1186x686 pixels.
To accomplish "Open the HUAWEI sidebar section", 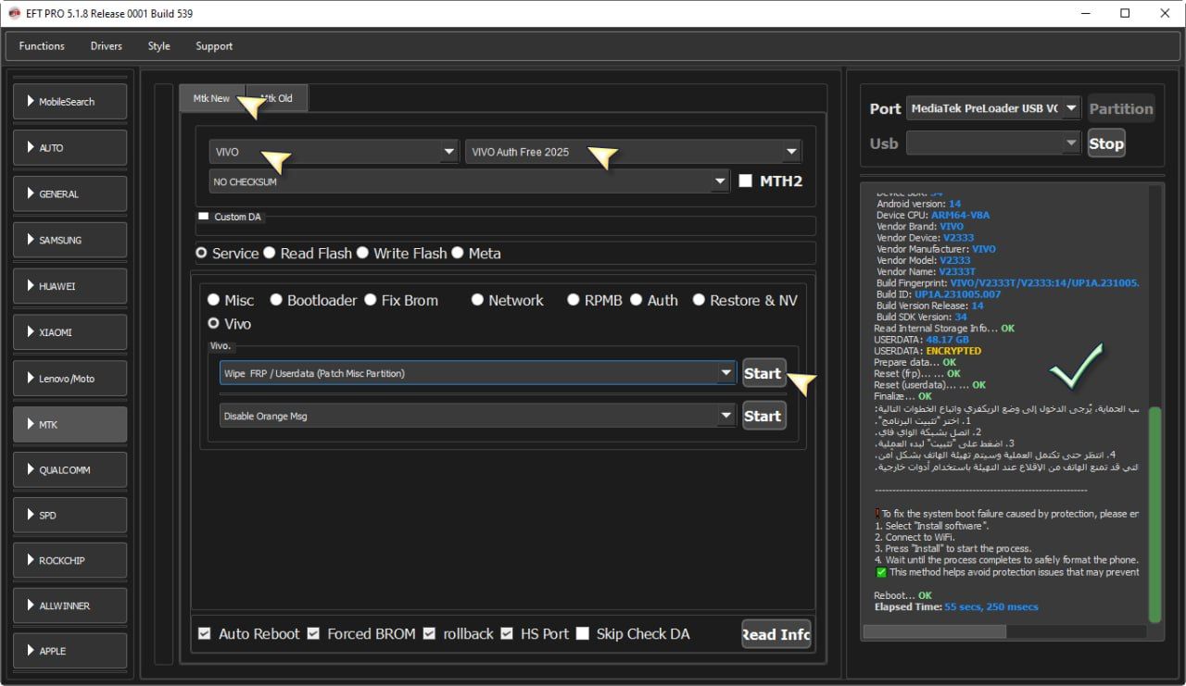I will click(70, 286).
